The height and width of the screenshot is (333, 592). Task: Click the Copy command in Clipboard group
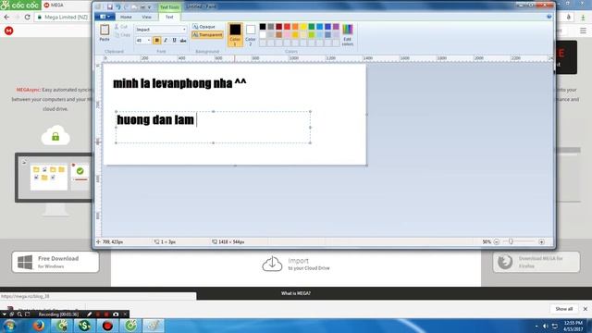tap(122, 35)
